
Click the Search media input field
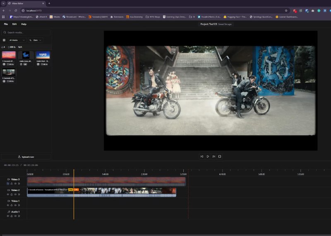26,32
